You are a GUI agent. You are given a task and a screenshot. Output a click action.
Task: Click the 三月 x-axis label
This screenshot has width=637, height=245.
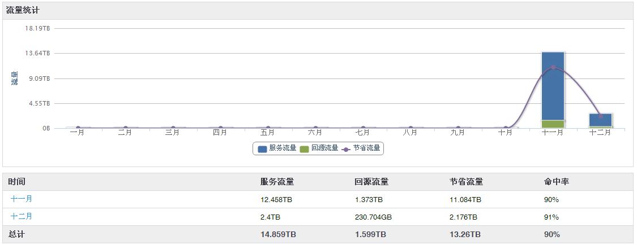point(173,133)
